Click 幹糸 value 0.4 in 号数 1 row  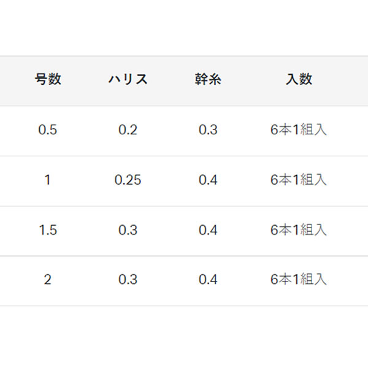(x=208, y=180)
